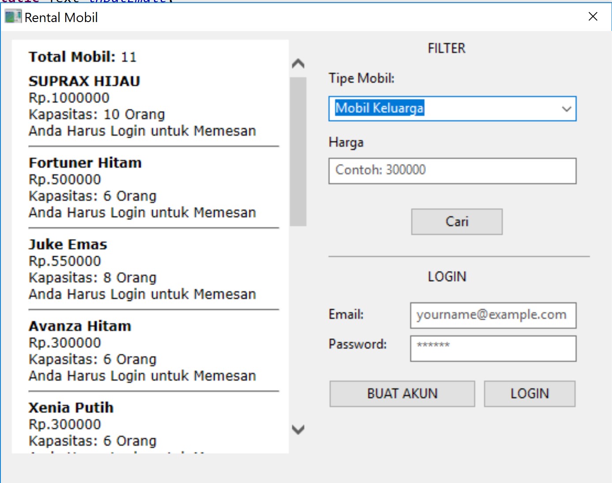Click the Rental Mobil window icon
The height and width of the screenshot is (483, 612).
(x=13, y=17)
